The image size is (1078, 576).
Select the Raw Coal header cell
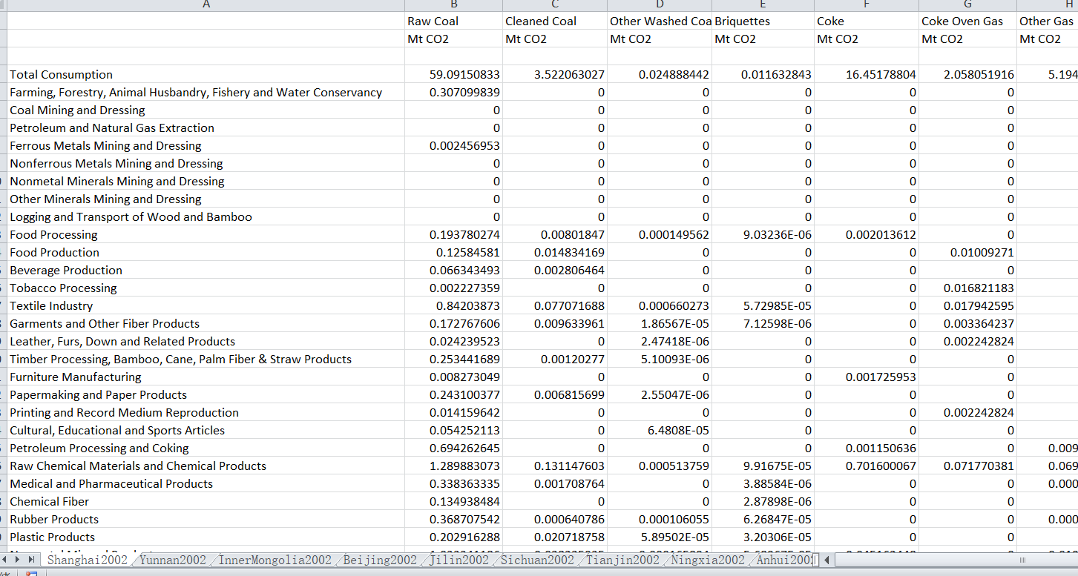tap(454, 21)
